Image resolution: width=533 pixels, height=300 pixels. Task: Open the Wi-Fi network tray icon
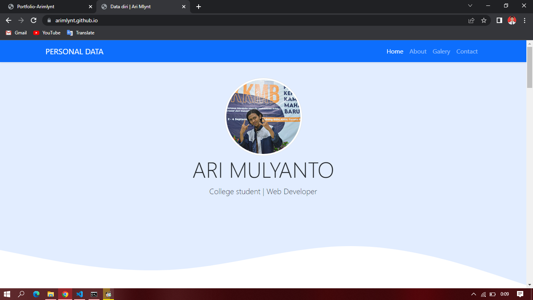483,294
